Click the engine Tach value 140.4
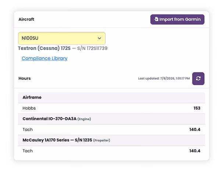This screenshot has height=175, width=223. [195, 130]
